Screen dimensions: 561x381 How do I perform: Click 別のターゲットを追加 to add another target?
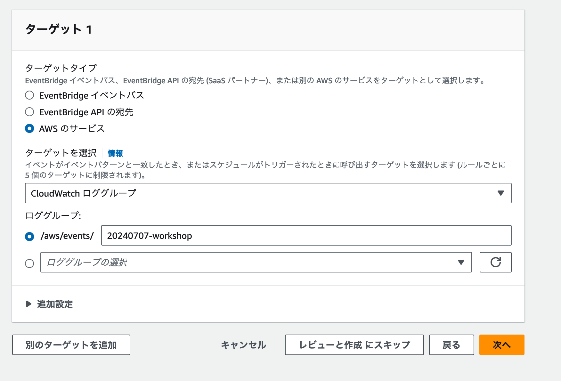tap(71, 345)
